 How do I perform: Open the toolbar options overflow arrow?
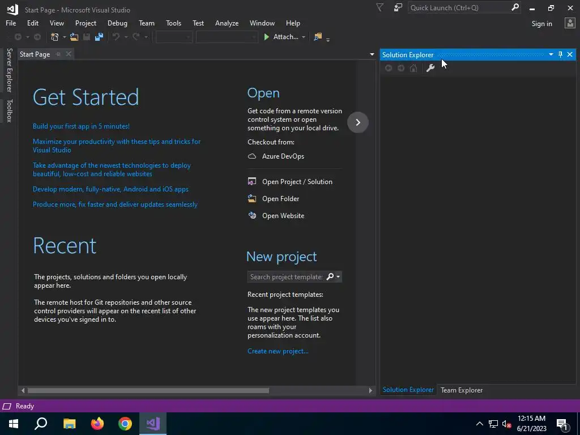pos(328,39)
